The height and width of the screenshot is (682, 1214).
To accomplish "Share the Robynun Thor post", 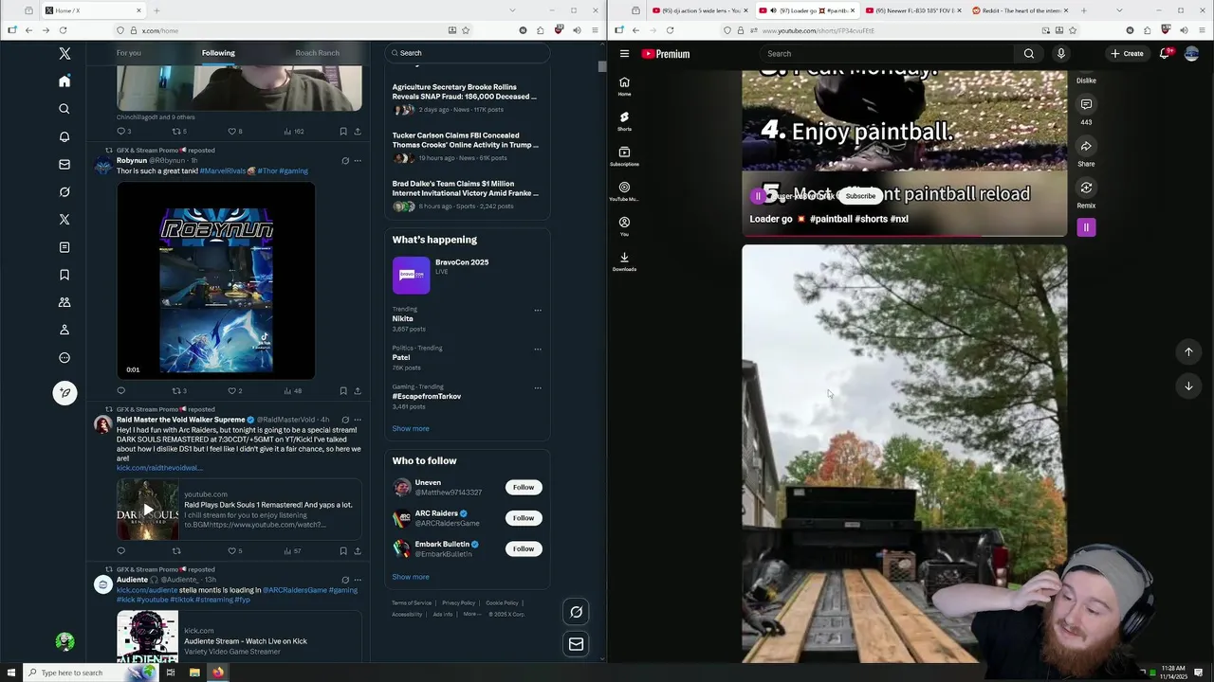I will [358, 390].
